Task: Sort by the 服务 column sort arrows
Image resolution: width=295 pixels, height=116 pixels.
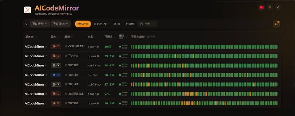Action: click(58, 37)
